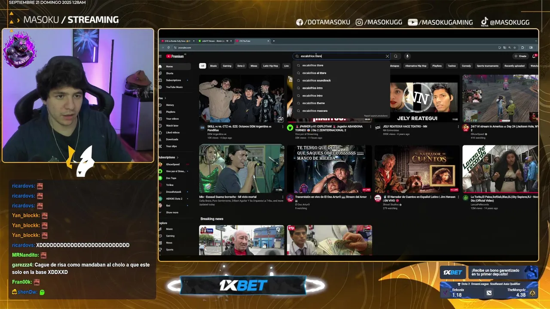Choose suggestion escalofrios theme

pos(342,103)
